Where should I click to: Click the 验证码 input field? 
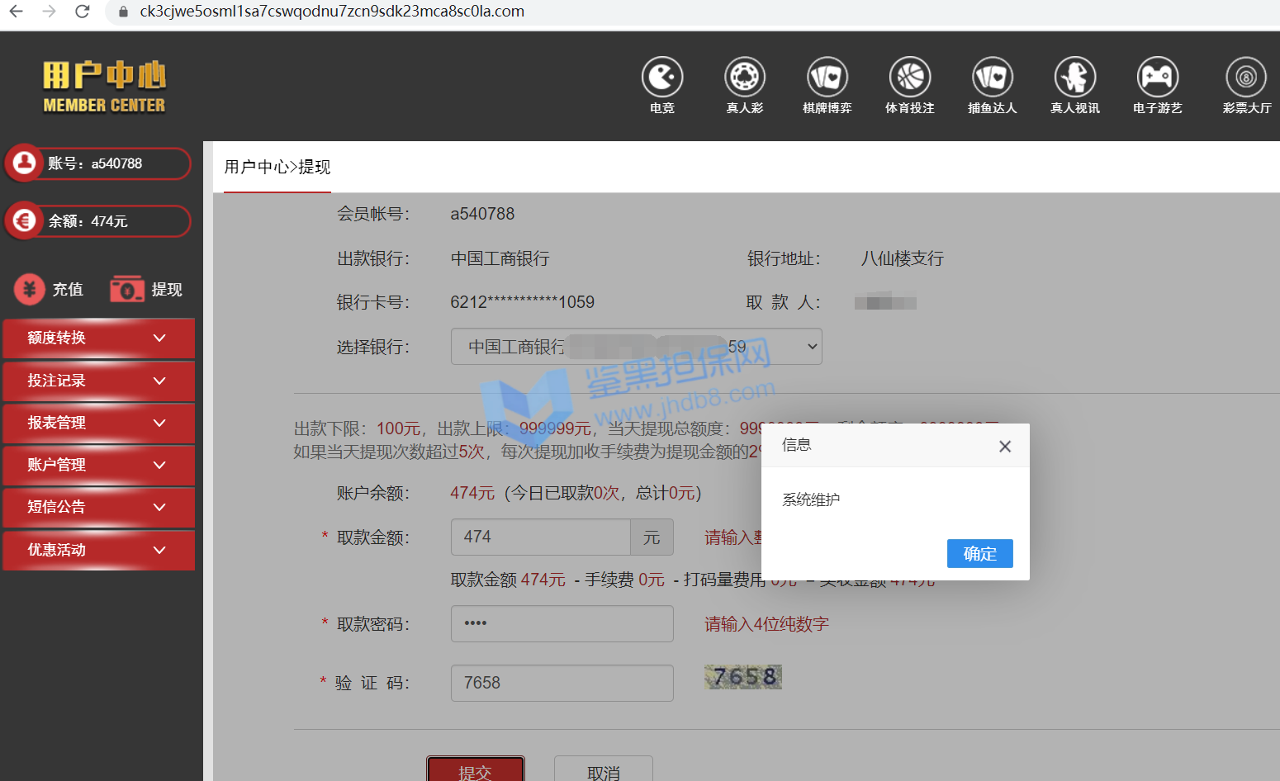(562, 683)
